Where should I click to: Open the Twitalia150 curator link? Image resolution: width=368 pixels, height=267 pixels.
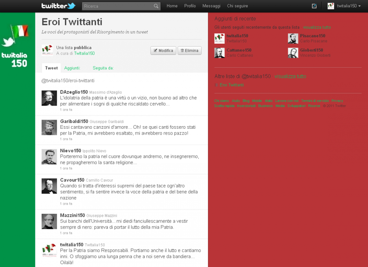click(84, 53)
